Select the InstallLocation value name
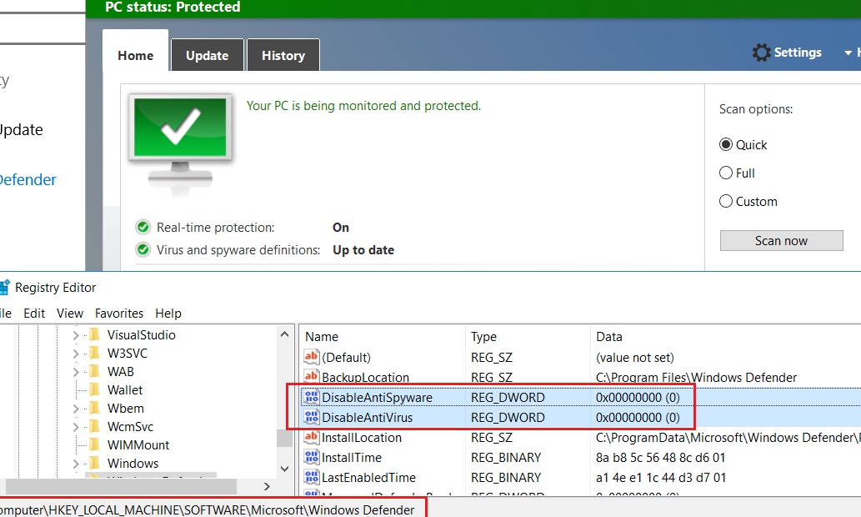Viewport: 861px width, 517px height. coord(361,437)
